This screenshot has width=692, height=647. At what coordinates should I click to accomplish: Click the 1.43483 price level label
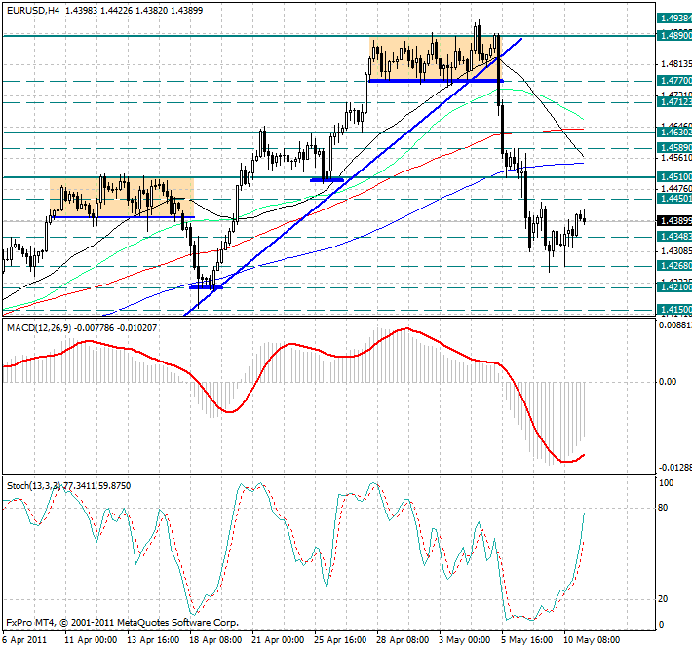(x=674, y=237)
